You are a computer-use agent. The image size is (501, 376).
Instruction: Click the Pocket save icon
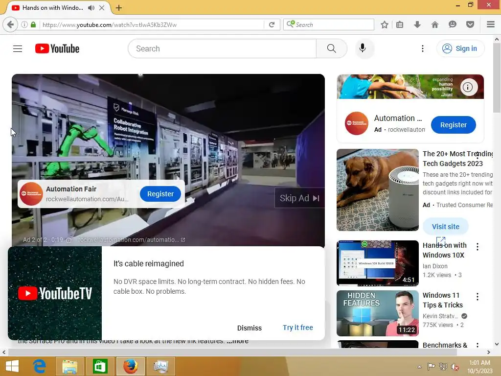coord(470,24)
